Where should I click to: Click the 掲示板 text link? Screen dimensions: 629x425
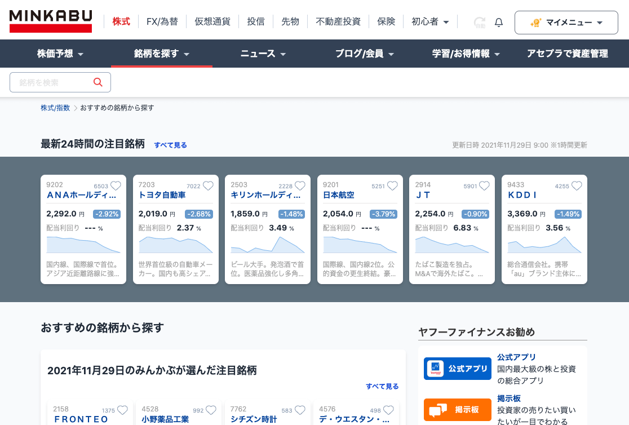[x=509, y=398]
